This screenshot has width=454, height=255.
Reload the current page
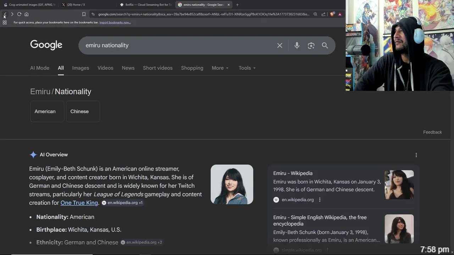(19, 14)
